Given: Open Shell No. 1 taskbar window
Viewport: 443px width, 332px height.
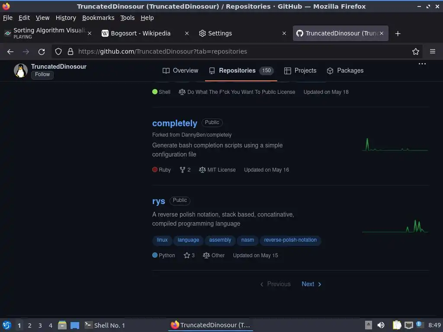Looking at the screenshot, I should 105,326.
